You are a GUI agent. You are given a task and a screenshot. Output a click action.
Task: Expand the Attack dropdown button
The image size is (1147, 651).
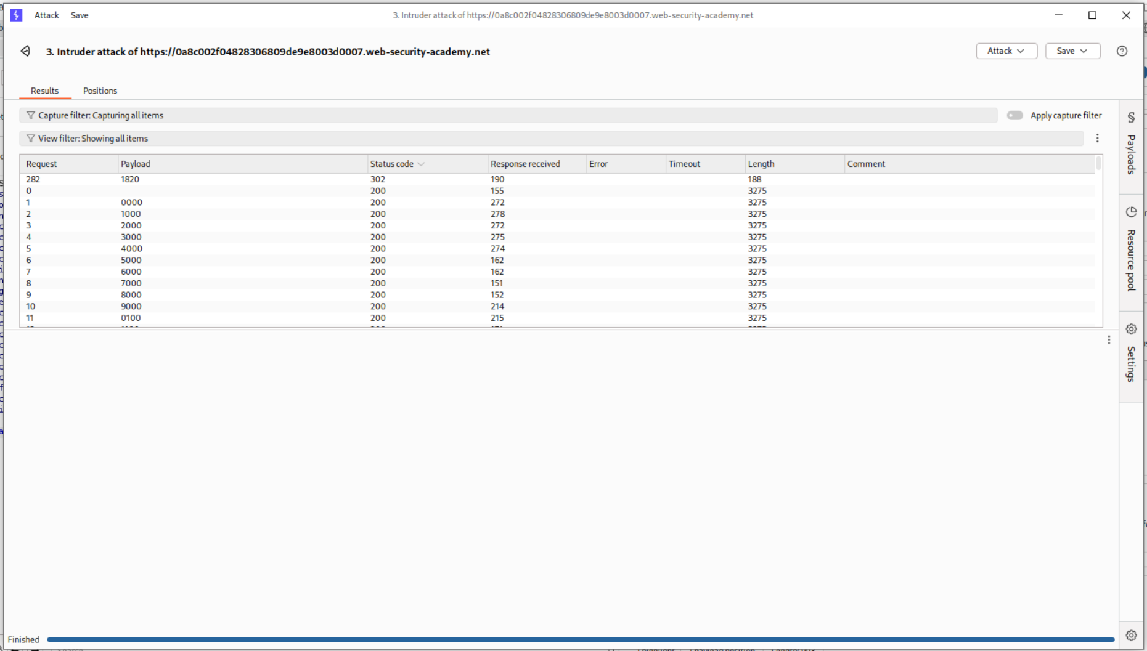coord(1006,51)
